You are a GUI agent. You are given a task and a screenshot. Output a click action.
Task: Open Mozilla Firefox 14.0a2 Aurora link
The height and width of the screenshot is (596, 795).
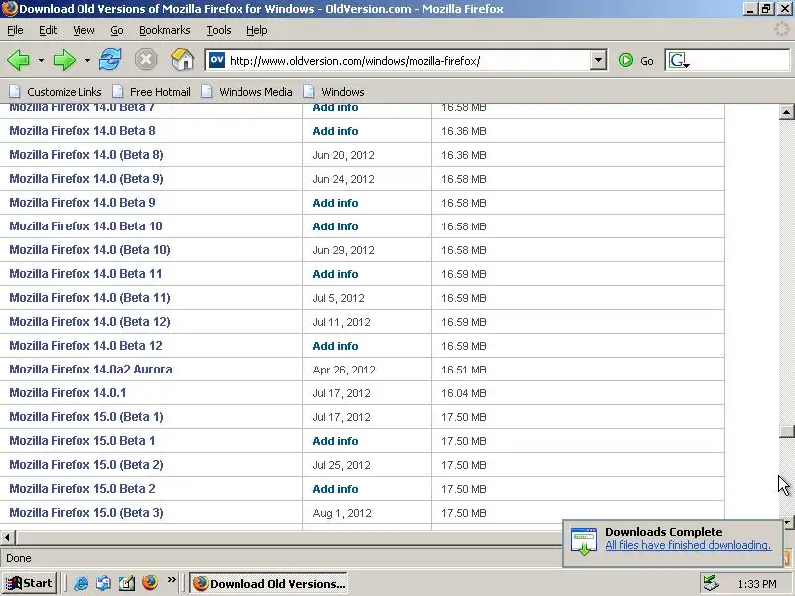coord(90,369)
